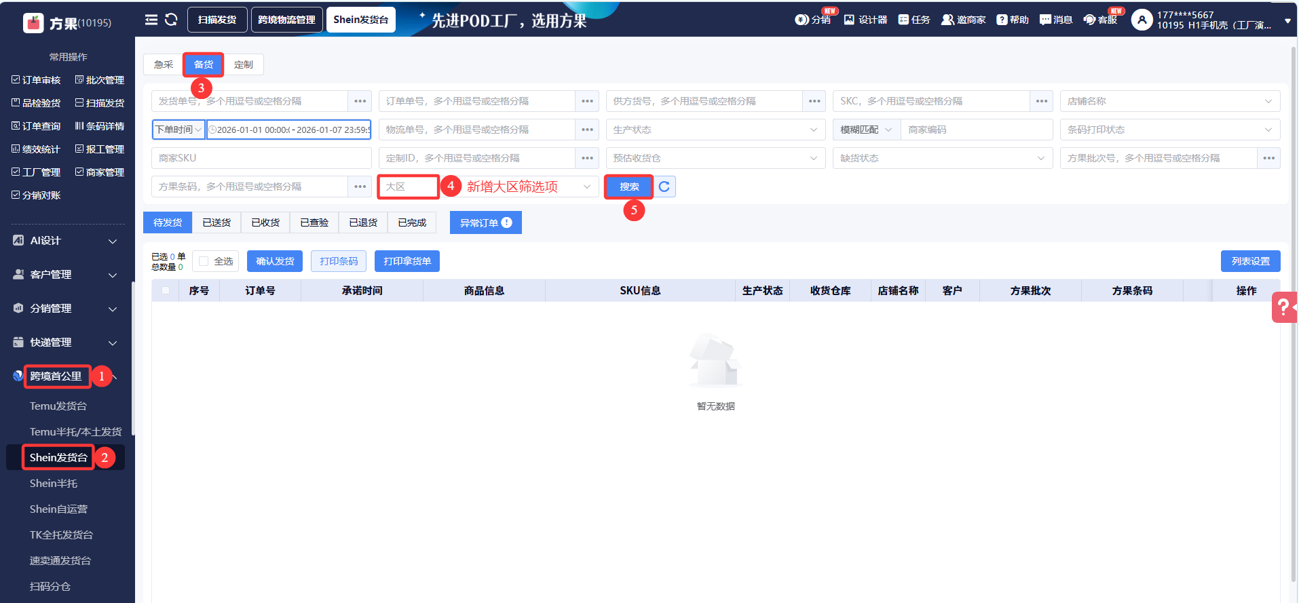Screen dimensions: 1299x603
Task: Open 条码详情 shortcut in sidebar
Action: 99,126
